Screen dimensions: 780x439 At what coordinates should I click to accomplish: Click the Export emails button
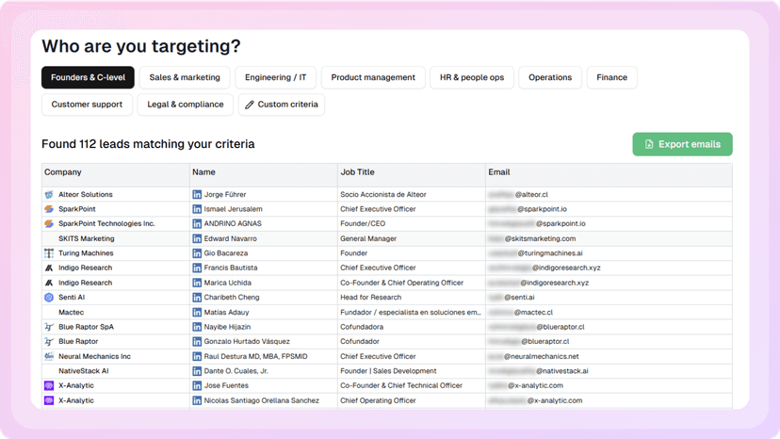click(x=682, y=144)
